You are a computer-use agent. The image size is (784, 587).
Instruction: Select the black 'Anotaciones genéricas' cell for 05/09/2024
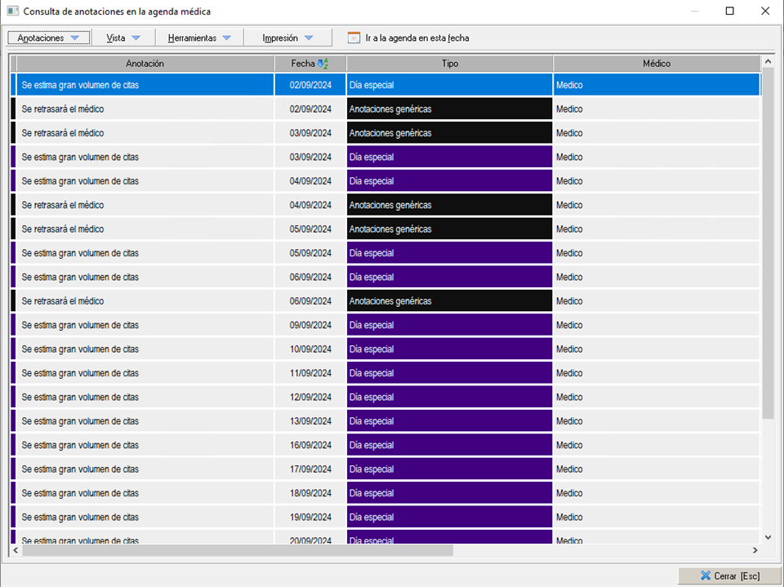pos(449,229)
